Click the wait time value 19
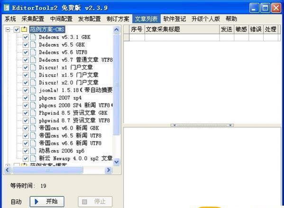284x208 pixels. tap(43, 186)
